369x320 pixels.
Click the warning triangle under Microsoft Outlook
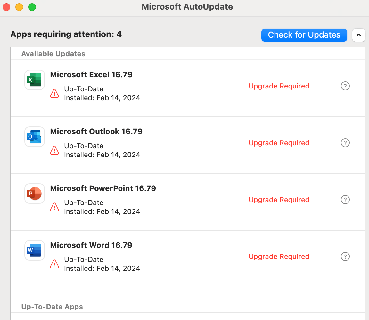[x=54, y=150]
